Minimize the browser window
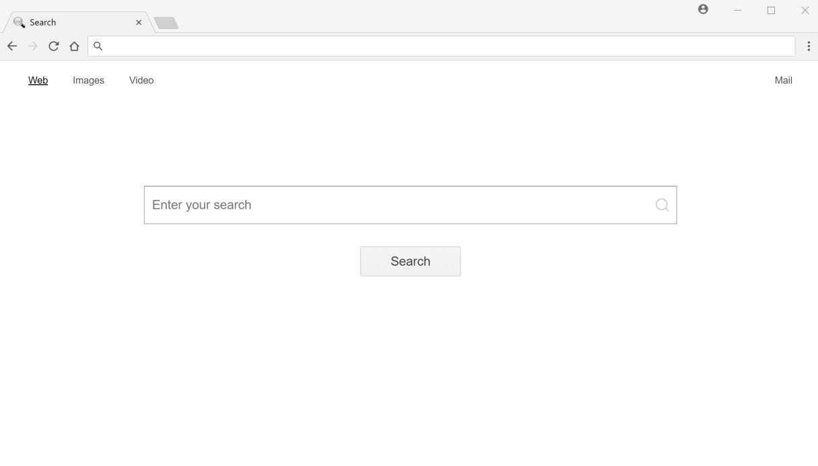 coord(737,9)
